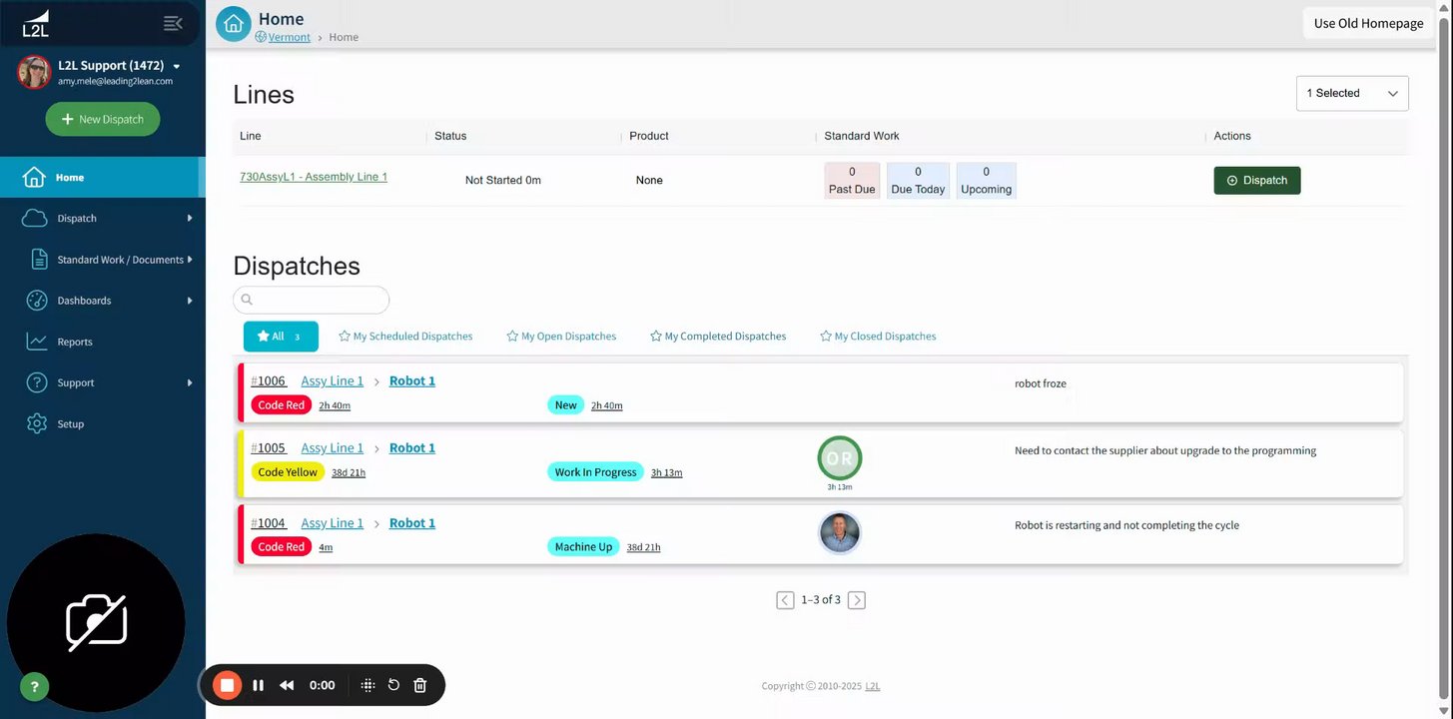Click the Reports menu item

[x=75, y=342]
